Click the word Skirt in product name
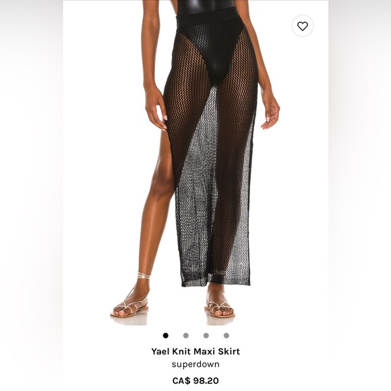The image size is (391, 391). (229, 351)
